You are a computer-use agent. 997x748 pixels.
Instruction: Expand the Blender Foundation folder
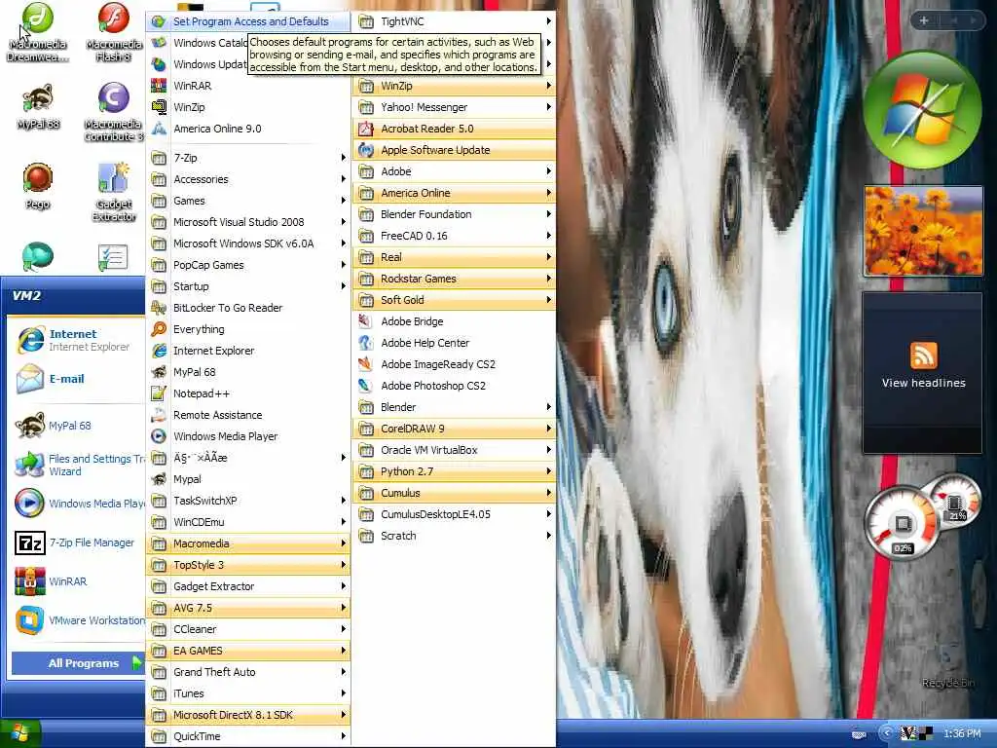pyautogui.click(x=454, y=214)
